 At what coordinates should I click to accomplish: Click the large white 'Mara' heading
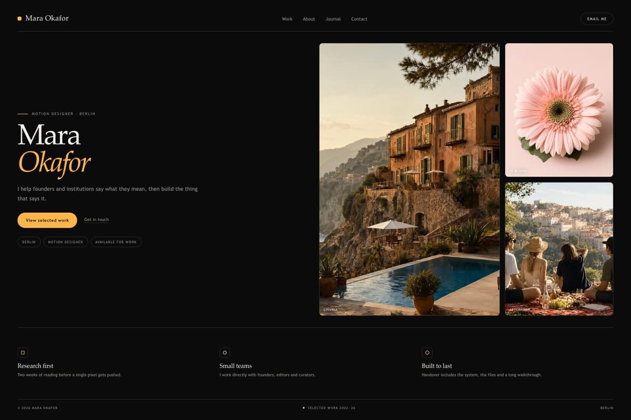49,135
